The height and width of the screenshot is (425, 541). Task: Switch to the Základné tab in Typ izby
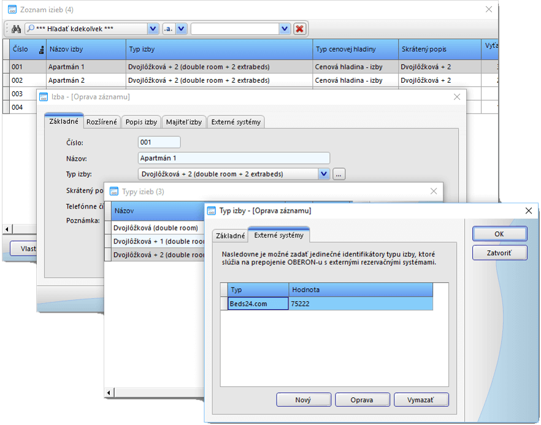229,235
